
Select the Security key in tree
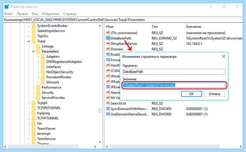point(48,93)
